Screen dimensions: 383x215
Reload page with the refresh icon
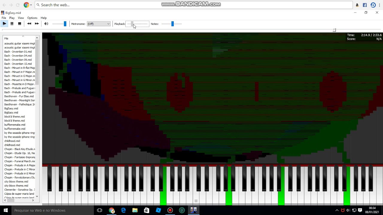[x=18, y=5]
